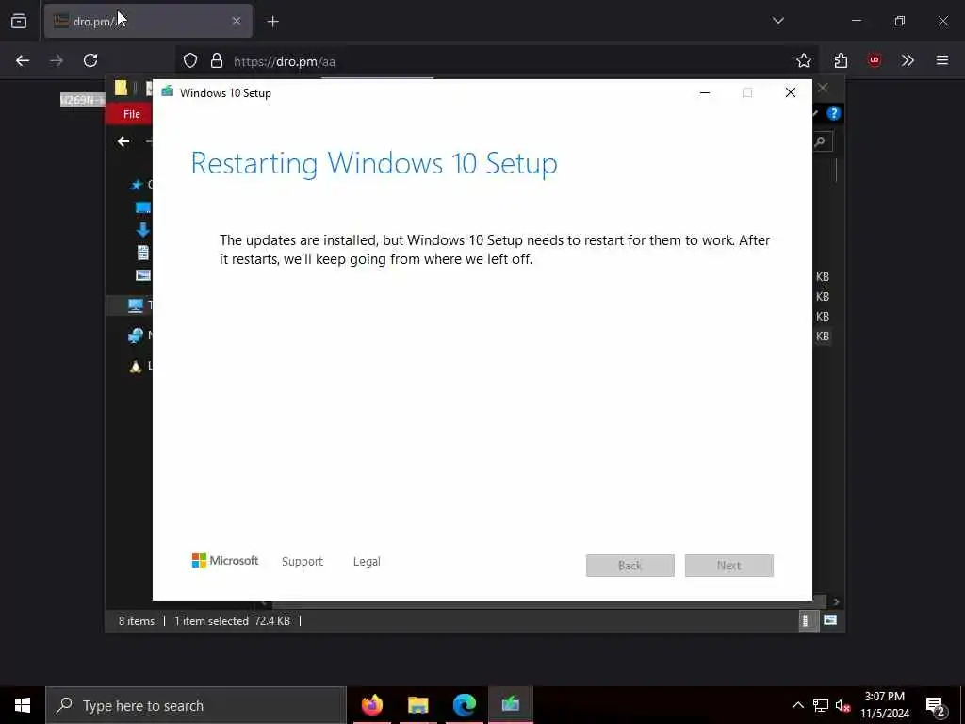This screenshot has height=724, width=965.
Task: Select Linux penguin in Explorer sidebar
Action: point(136,367)
